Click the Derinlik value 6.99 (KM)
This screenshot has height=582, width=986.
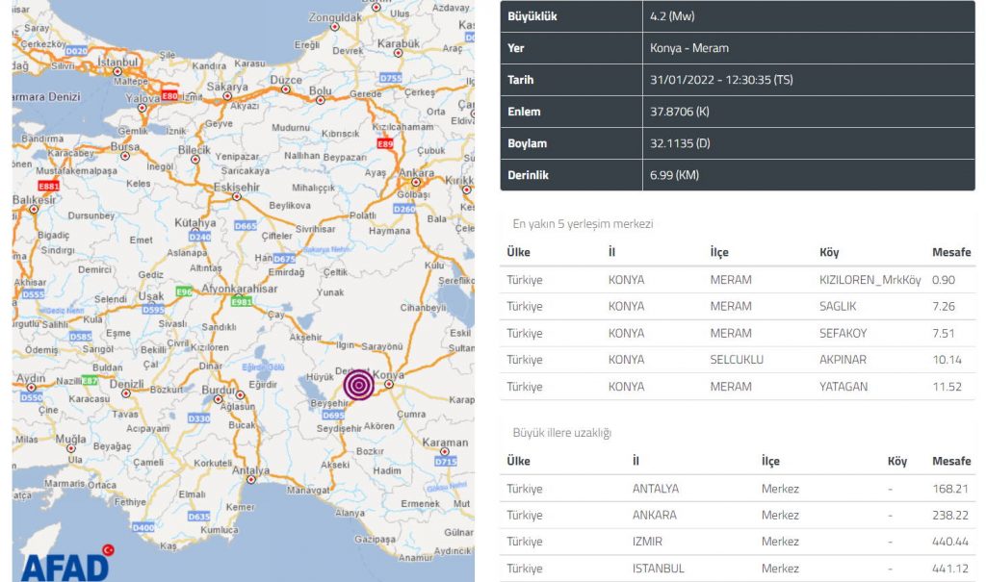tap(674, 175)
